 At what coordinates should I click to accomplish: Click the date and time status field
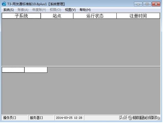69,118
